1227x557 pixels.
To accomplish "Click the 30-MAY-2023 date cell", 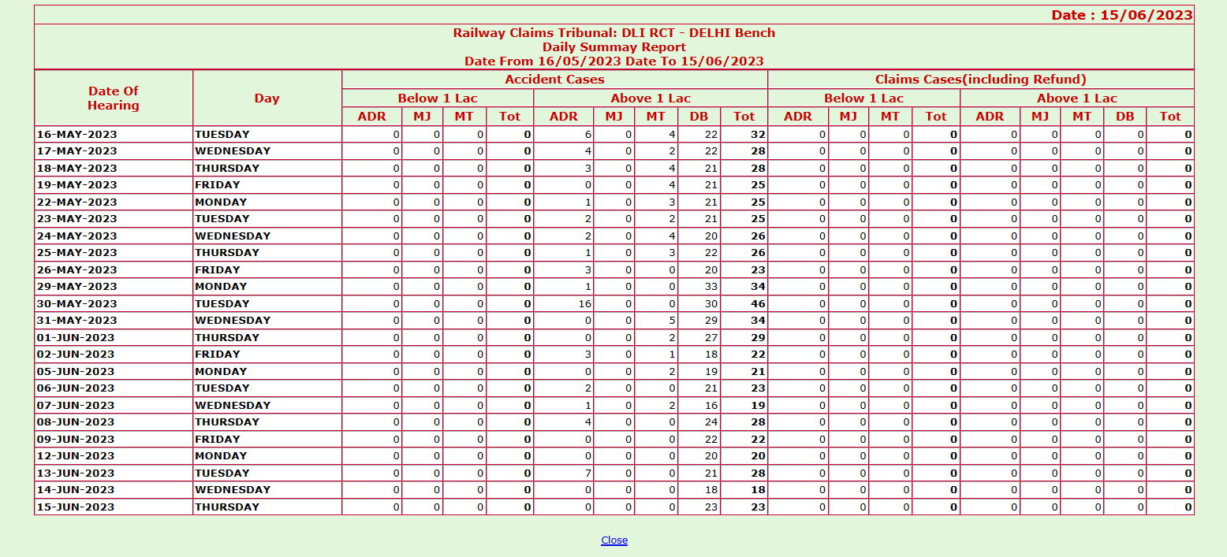I will 76,304.
